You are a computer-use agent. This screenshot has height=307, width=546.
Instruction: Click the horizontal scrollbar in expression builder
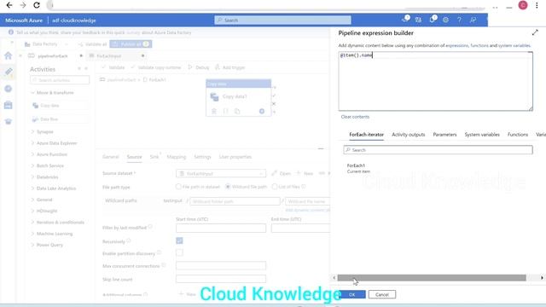click(432, 278)
